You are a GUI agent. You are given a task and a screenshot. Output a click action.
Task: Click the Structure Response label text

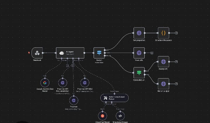(x=163, y=40)
